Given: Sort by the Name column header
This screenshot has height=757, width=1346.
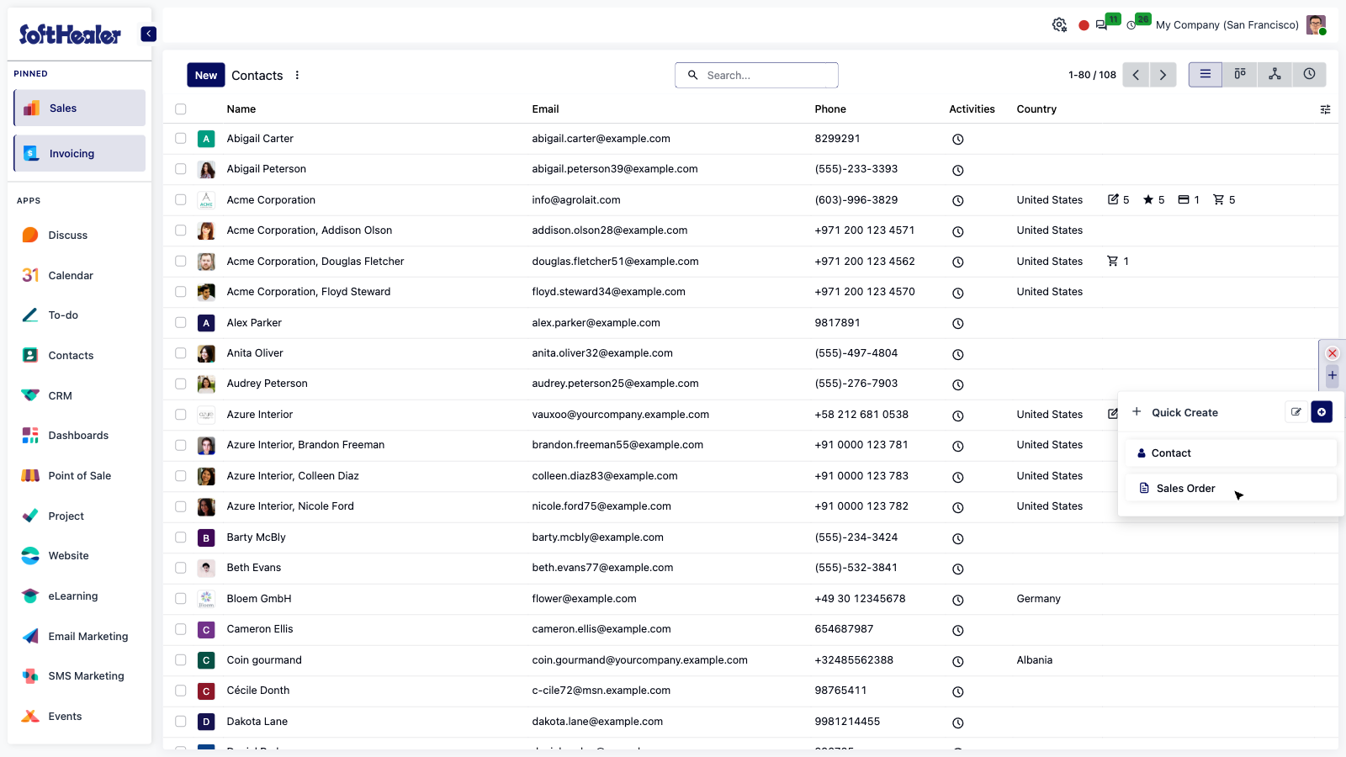Looking at the screenshot, I should tap(241, 109).
